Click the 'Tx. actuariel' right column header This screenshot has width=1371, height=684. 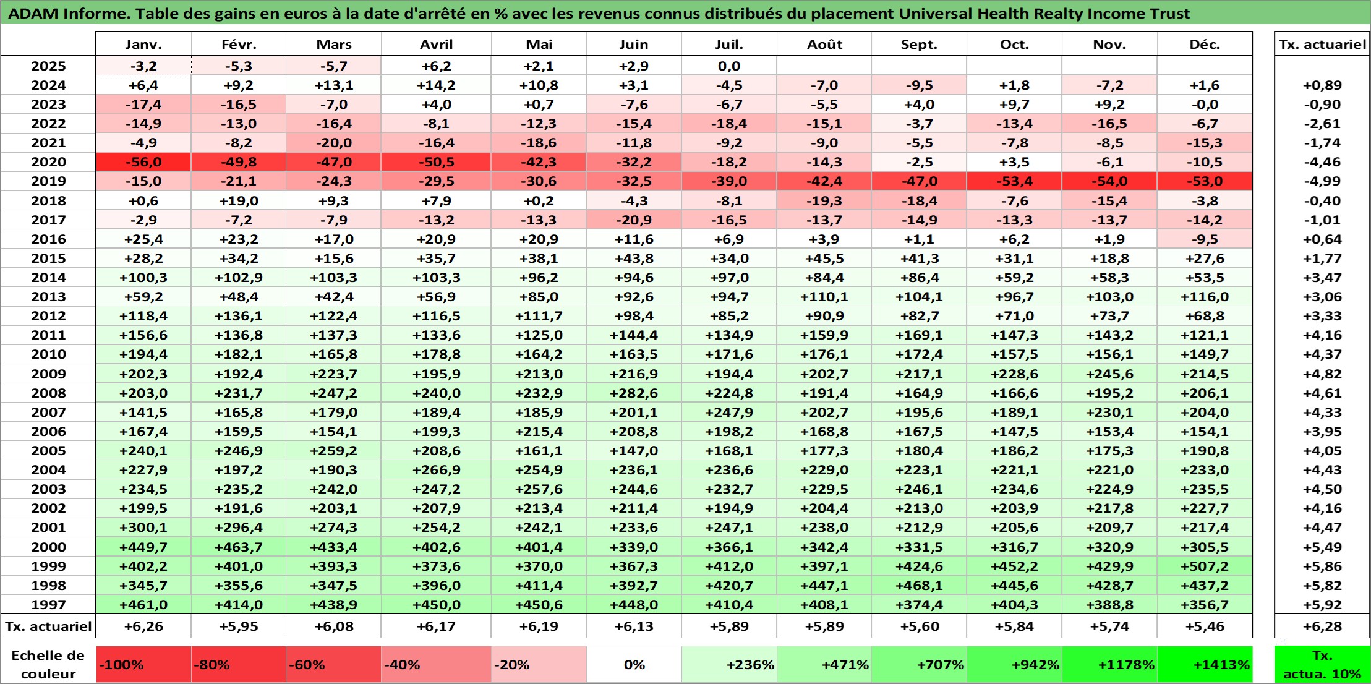[x=1322, y=45]
